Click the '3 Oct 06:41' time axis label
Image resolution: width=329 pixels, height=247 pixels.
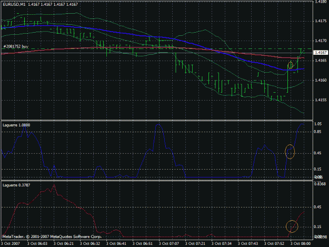116,243
